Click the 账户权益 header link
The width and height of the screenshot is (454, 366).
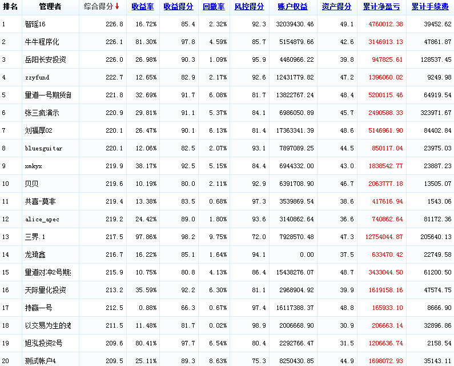[x=292, y=7]
